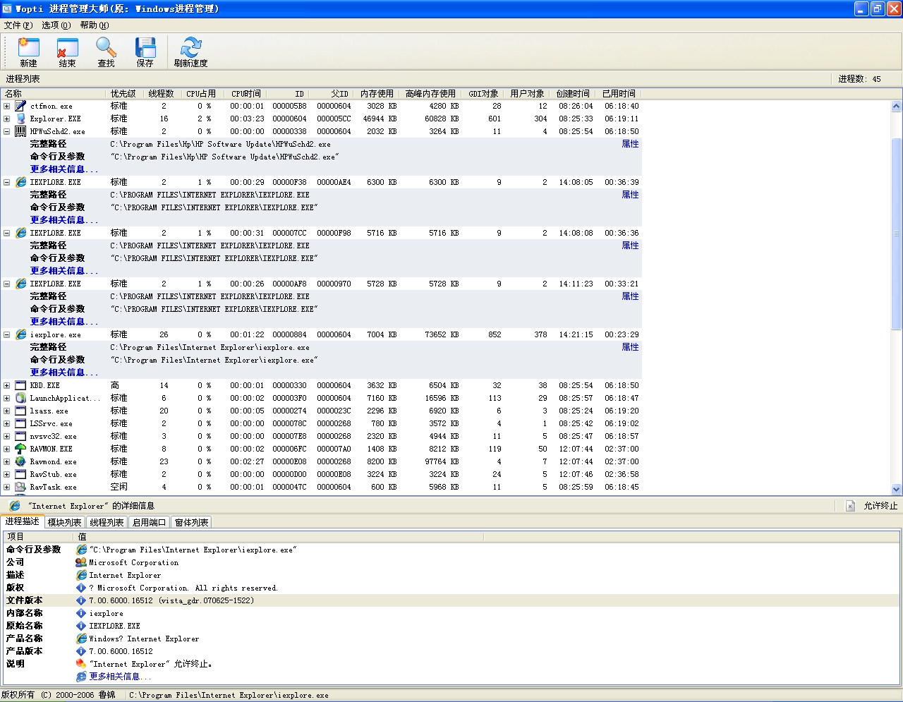Expand the KBD.EXE process row
The width and height of the screenshot is (903, 702).
pos(6,386)
